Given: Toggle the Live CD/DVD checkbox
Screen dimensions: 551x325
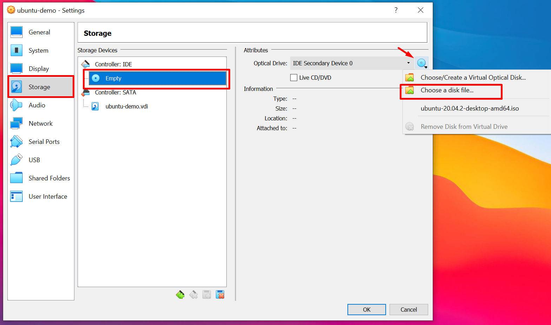Looking at the screenshot, I should (294, 78).
